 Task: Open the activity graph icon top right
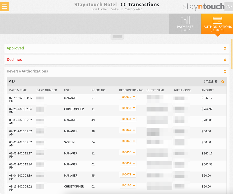229,7
